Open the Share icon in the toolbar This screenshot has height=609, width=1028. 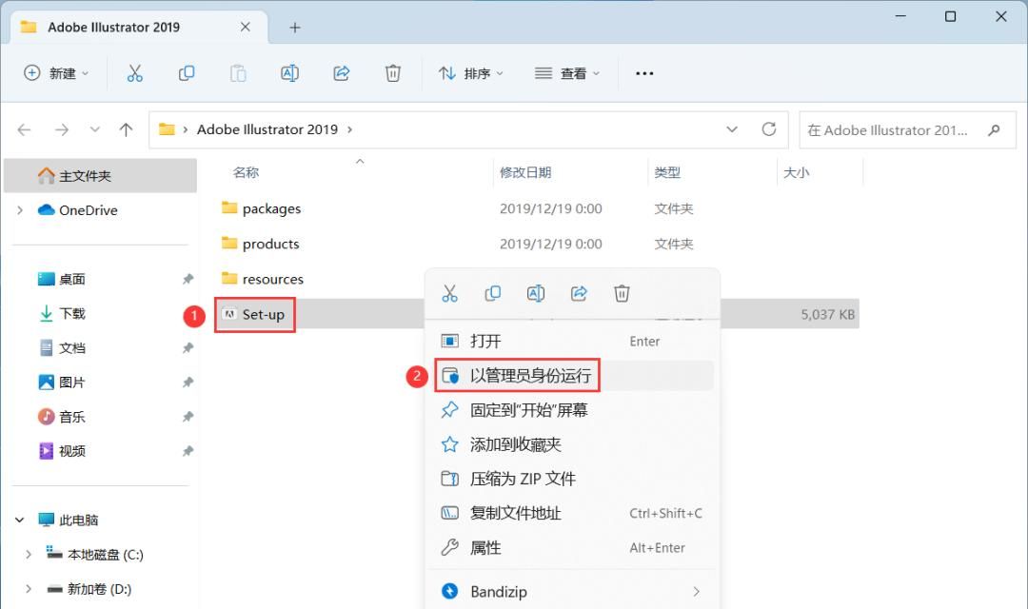coord(341,73)
